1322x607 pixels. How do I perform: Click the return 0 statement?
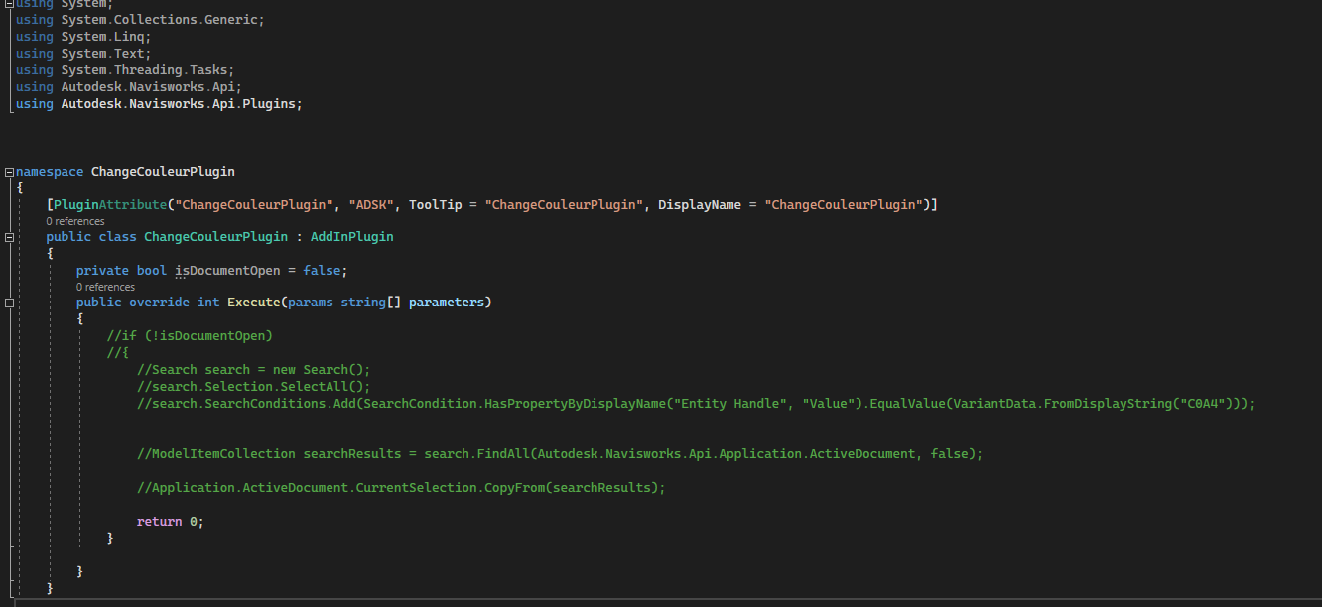click(x=169, y=520)
